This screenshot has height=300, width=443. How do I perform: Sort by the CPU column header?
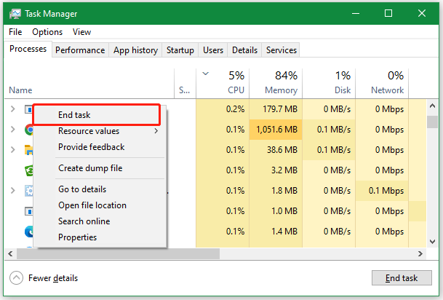[223, 84]
